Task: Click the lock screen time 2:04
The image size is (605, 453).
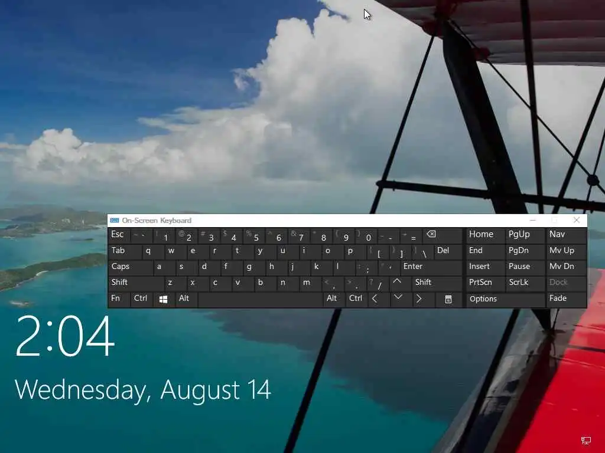Action: 65,336
